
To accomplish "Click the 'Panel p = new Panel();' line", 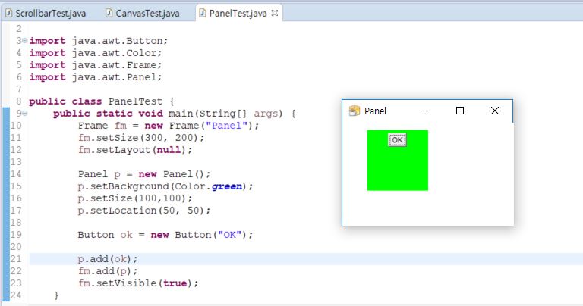I will point(144,174).
